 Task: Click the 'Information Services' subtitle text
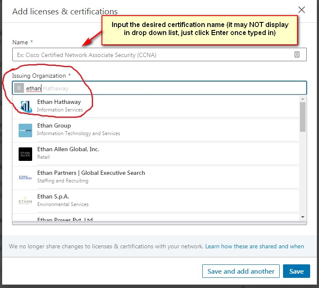[60, 110]
